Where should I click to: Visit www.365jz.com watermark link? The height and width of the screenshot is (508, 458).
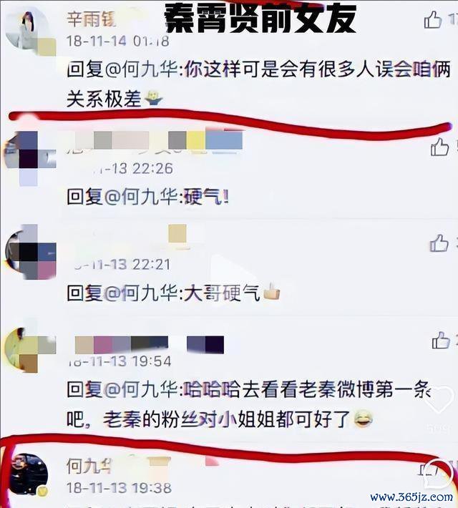tap(411, 497)
